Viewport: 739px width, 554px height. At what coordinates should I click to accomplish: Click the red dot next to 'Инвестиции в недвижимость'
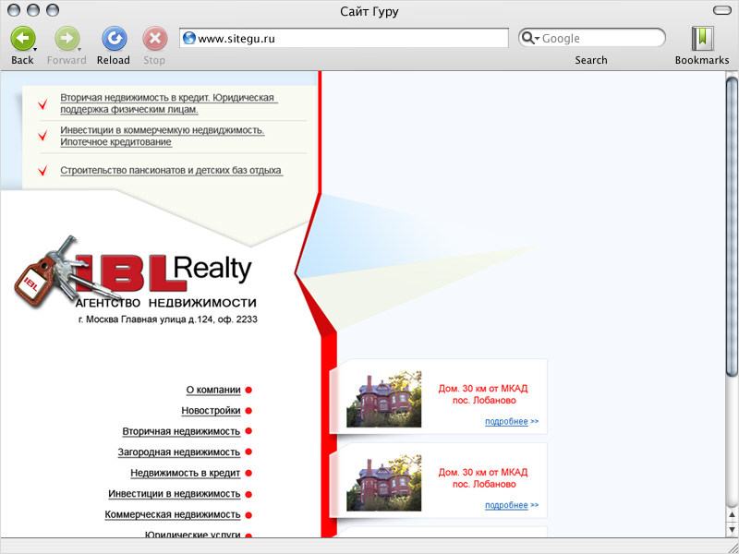[248, 494]
